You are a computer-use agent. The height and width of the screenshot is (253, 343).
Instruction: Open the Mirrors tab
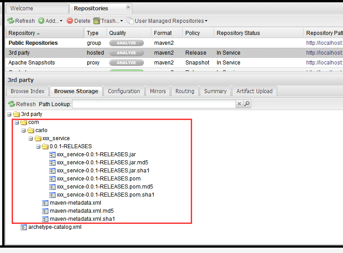click(x=158, y=91)
